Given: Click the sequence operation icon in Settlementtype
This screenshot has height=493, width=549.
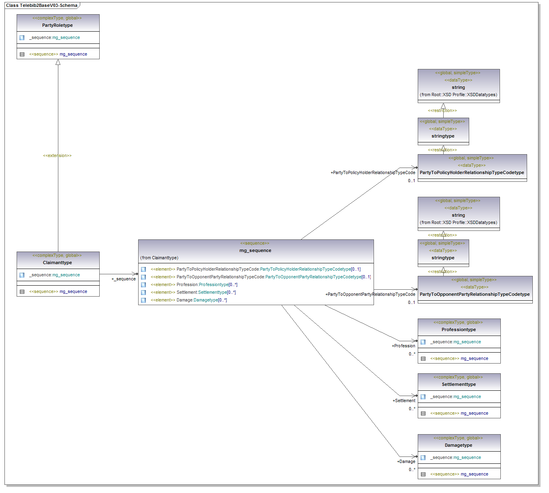Looking at the screenshot, I should tap(423, 413).
